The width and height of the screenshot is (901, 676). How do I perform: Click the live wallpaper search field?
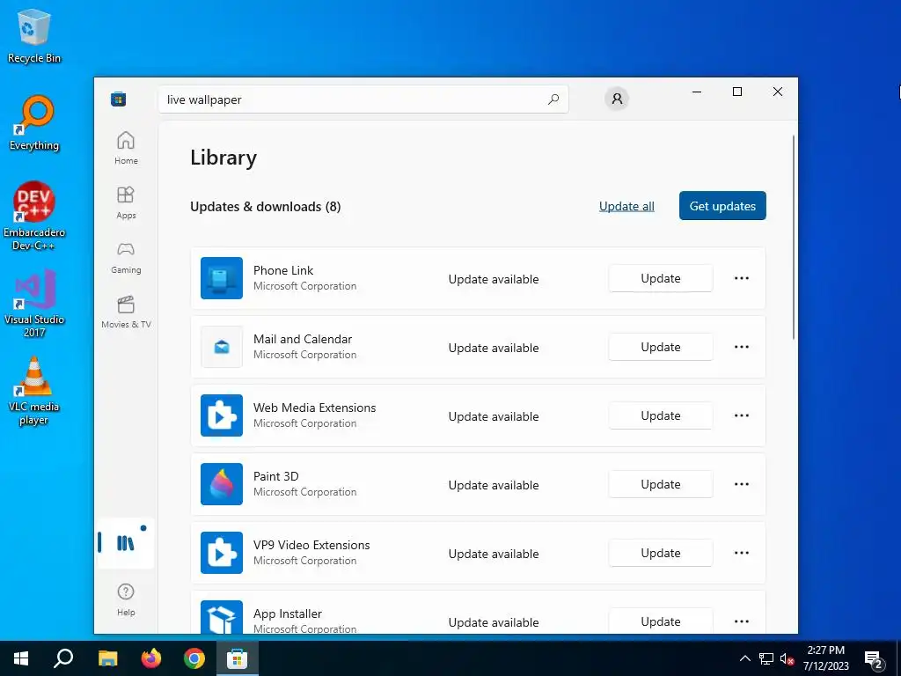coord(363,99)
